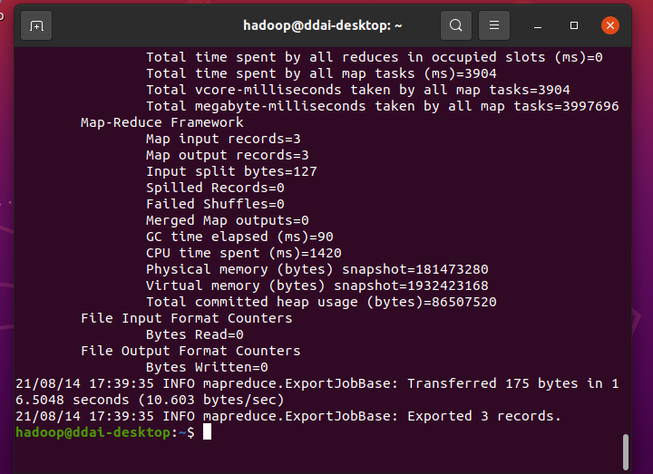Click the green hadoop@ddai-desktop prompt
Viewport: 653px width, 474px height.
(x=93, y=432)
